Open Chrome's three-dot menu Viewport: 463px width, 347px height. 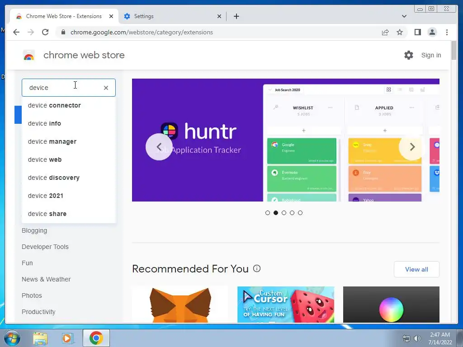(447, 32)
